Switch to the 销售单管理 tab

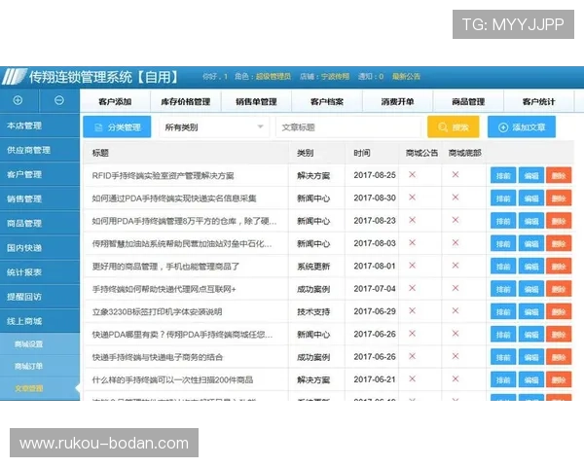point(256,101)
